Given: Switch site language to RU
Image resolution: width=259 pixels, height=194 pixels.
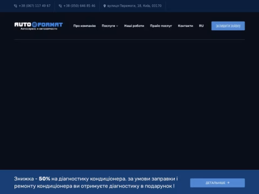Looking at the screenshot, I should click(201, 26).
